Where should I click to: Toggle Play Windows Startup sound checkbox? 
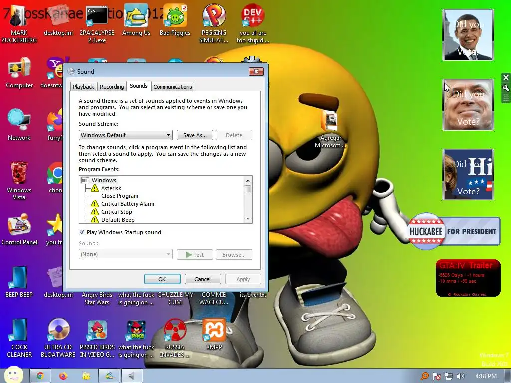[82, 232]
